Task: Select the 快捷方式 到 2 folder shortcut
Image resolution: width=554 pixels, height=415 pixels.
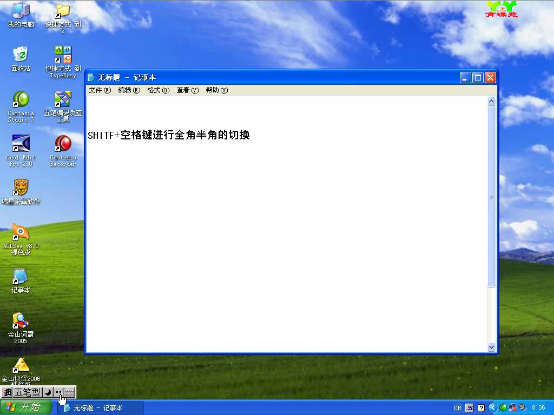Action: (x=63, y=18)
